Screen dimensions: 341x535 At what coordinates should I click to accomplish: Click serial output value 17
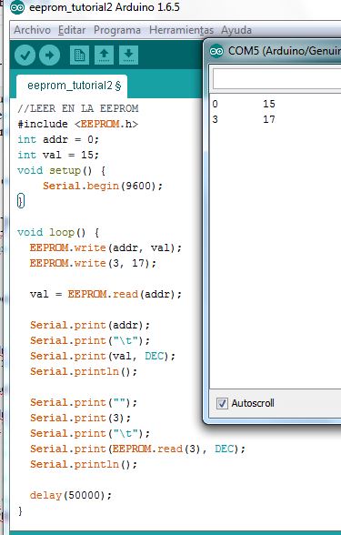coord(269,119)
